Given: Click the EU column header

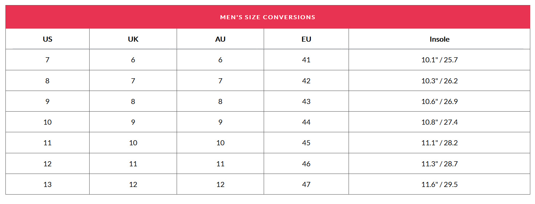Looking at the screenshot, I should [x=306, y=39].
